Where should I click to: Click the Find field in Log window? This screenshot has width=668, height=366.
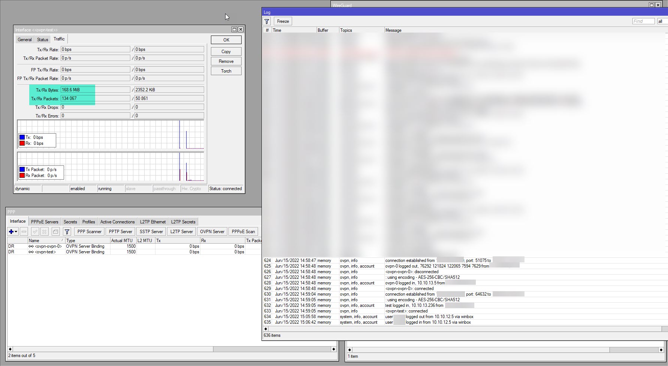(644, 21)
